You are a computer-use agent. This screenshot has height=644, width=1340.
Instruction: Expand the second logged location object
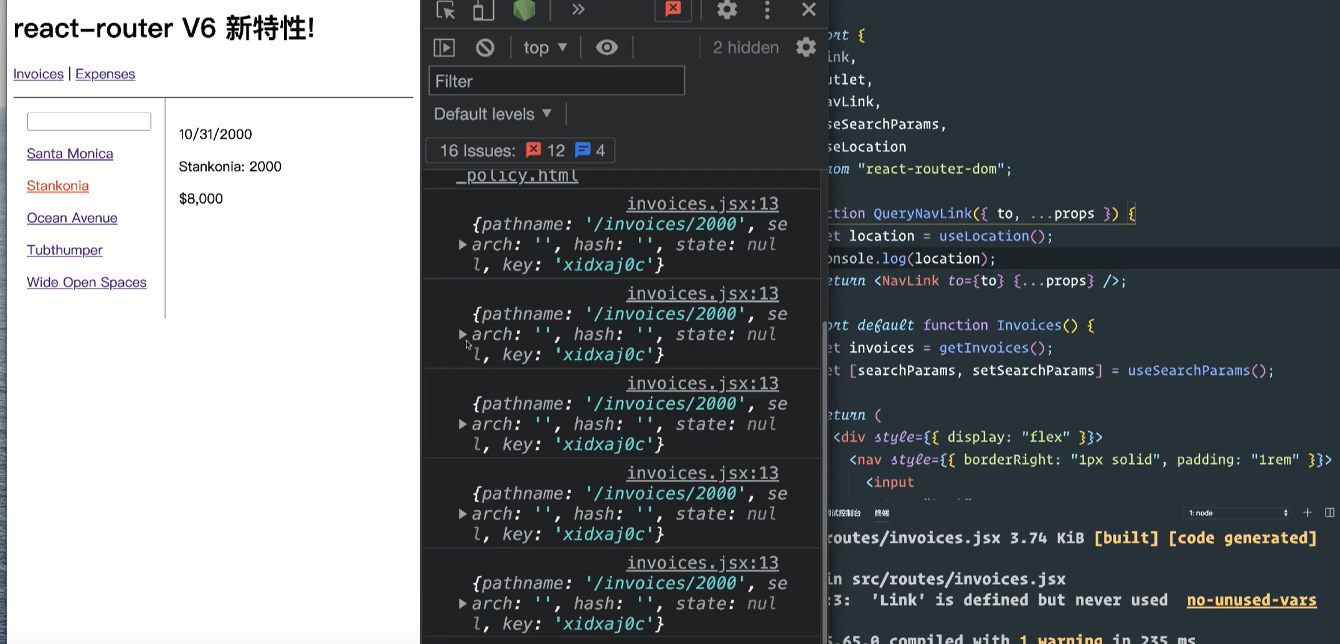(x=463, y=334)
